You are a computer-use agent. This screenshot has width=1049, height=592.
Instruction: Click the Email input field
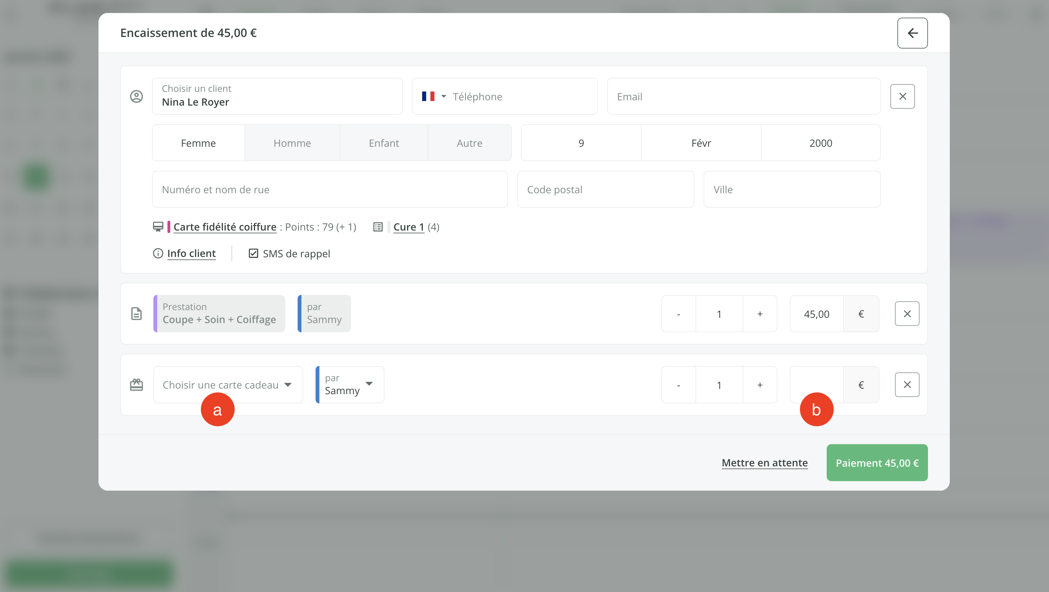[x=744, y=96]
